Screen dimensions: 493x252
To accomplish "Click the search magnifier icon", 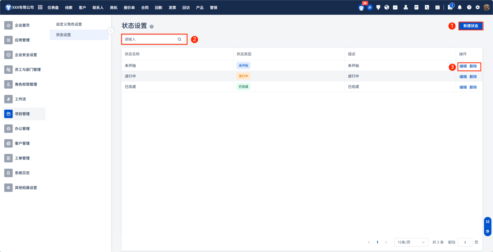I will pyautogui.click(x=180, y=39).
